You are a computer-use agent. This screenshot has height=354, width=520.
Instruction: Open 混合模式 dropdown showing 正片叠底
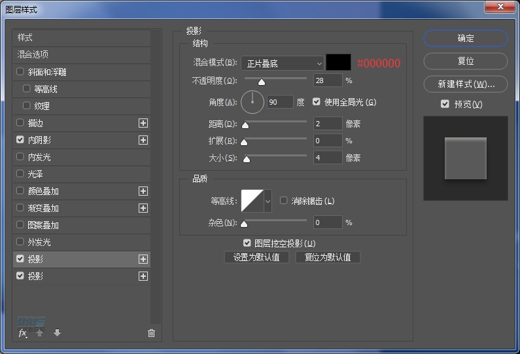(x=283, y=63)
